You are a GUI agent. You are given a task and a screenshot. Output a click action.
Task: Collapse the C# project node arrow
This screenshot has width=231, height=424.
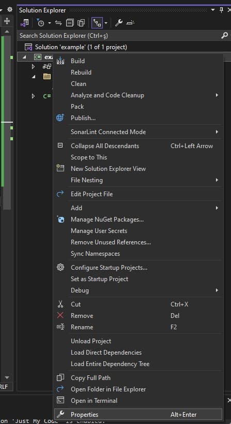(25, 57)
